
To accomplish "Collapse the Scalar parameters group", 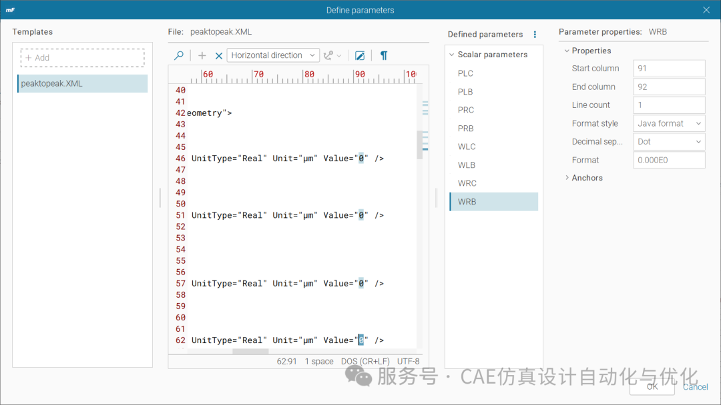I will pyautogui.click(x=451, y=55).
